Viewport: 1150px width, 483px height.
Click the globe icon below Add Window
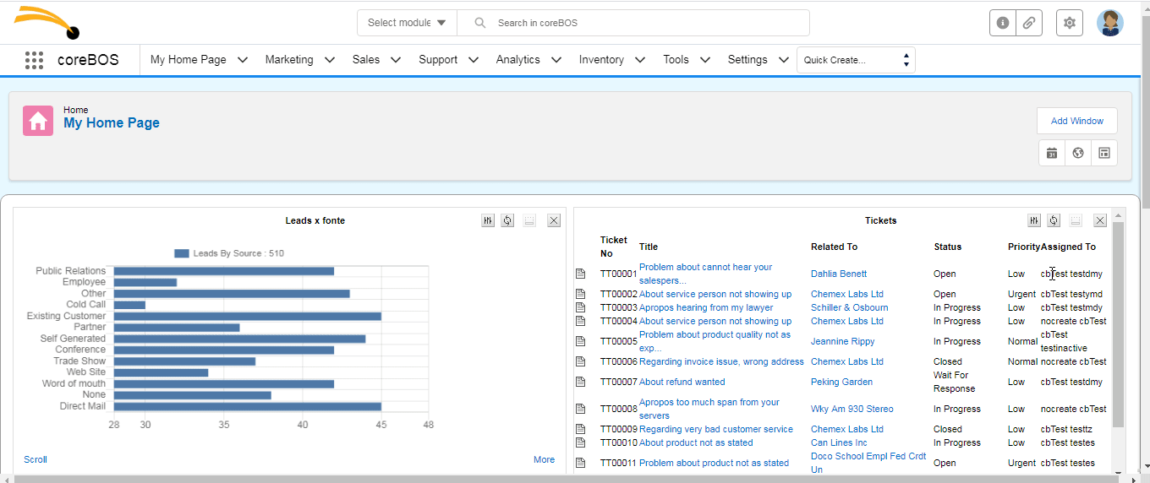[x=1078, y=153]
